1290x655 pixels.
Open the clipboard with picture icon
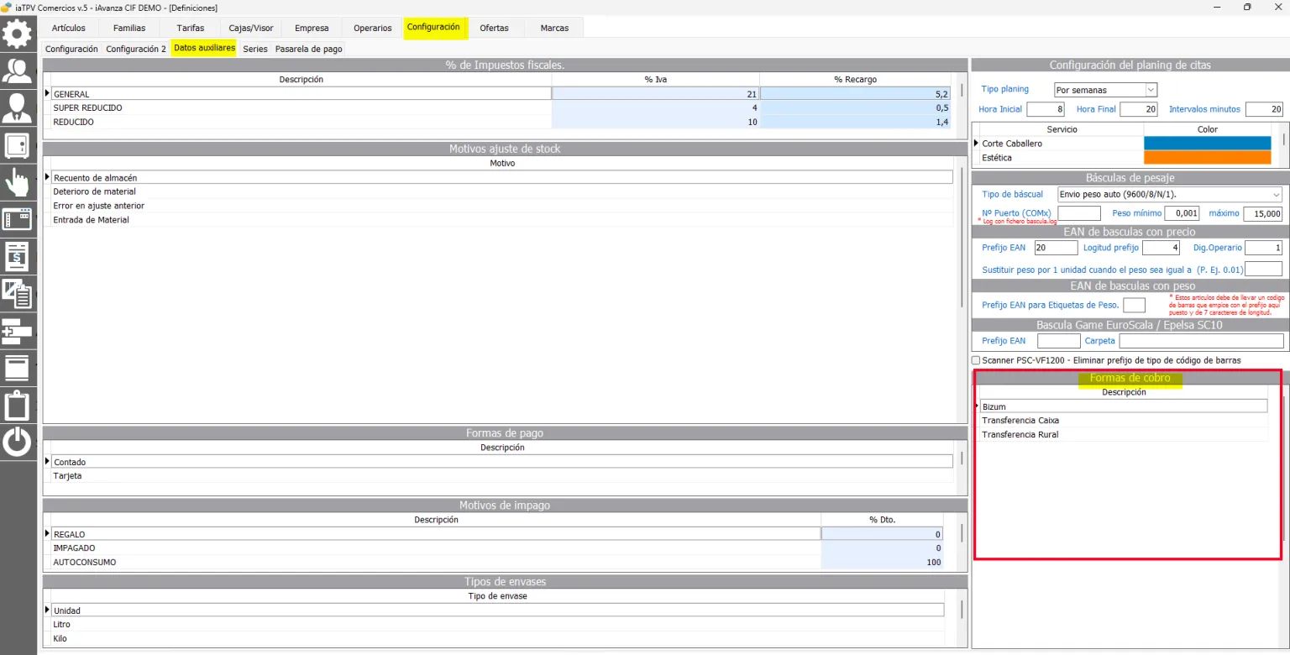[18, 293]
